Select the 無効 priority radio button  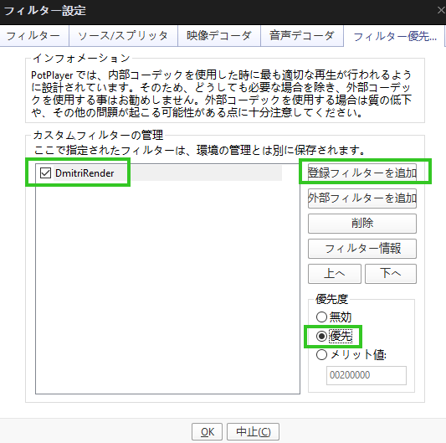(x=321, y=317)
